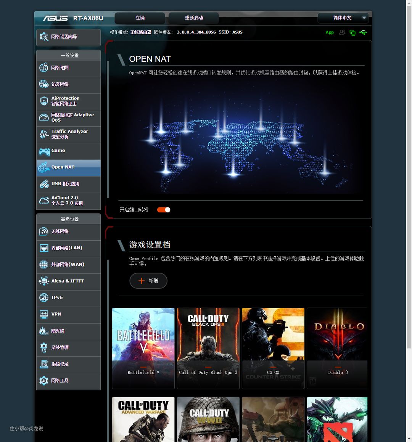Click the USB status icon in header

(363, 32)
